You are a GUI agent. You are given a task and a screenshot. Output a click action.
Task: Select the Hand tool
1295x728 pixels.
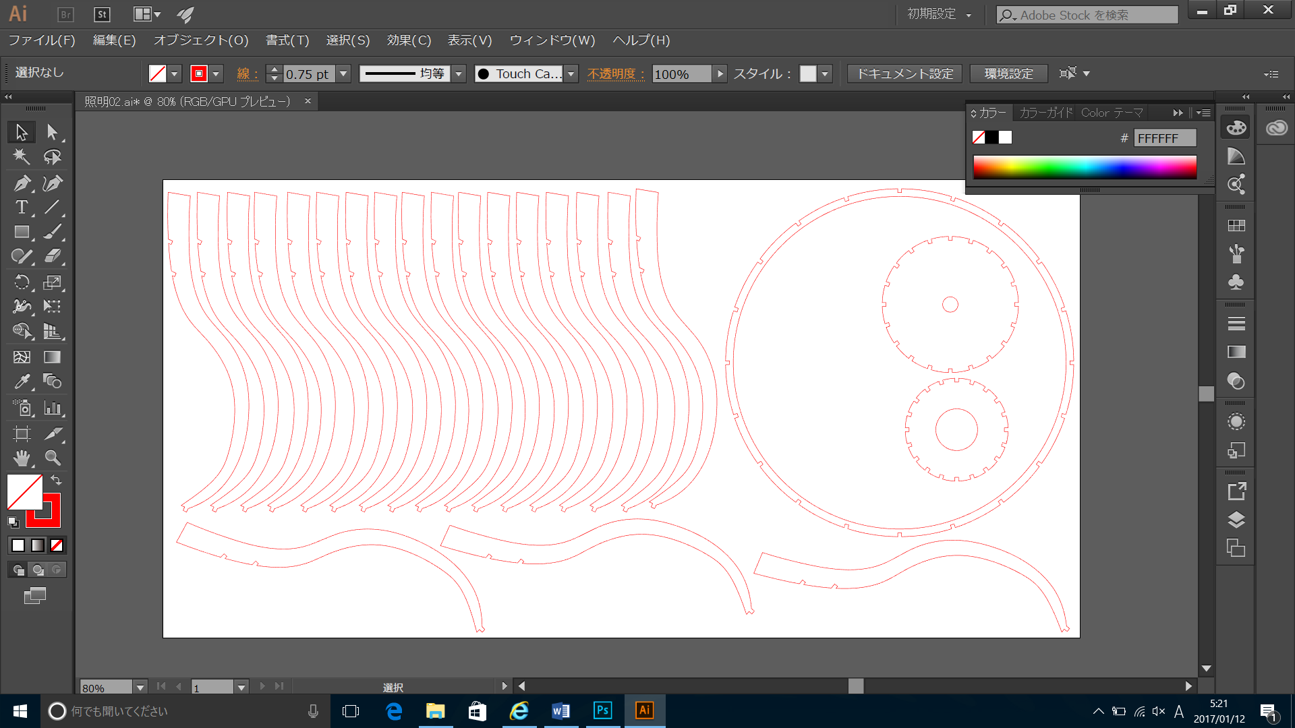click(22, 458)
